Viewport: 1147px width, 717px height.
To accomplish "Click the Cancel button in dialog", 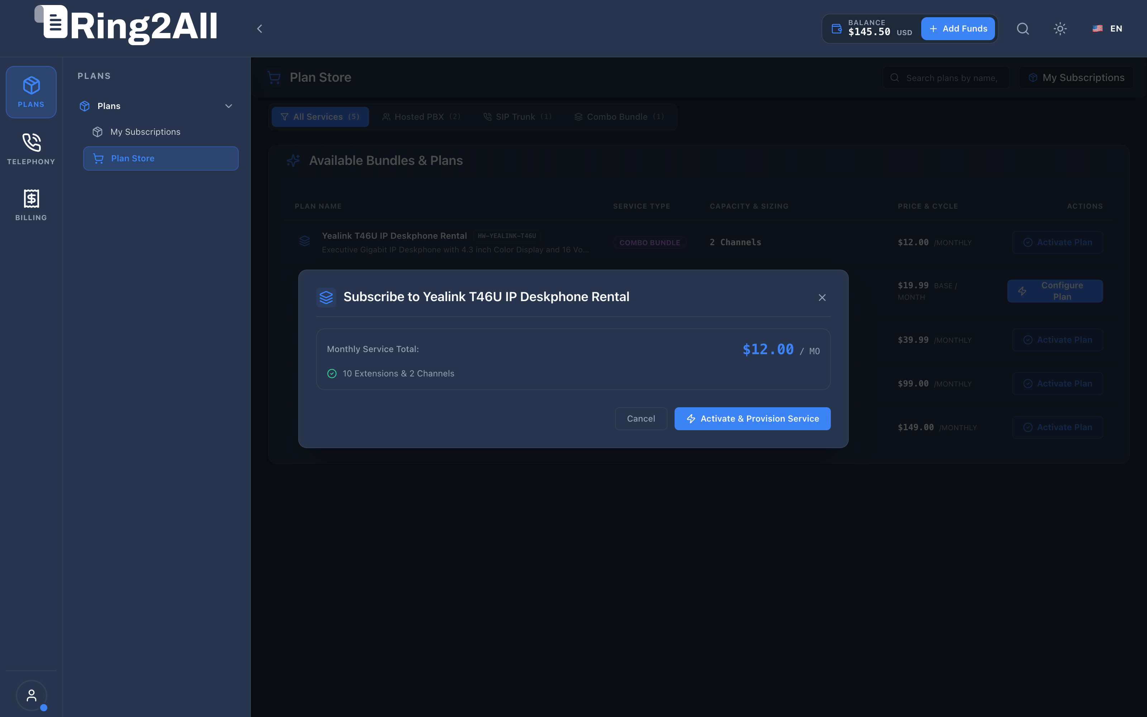I will [x=641, y=419].
